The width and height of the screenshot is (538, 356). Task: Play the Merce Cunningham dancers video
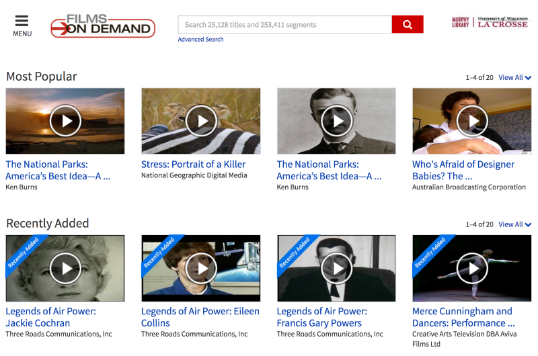pyautogui.click(x=472, y=268)
